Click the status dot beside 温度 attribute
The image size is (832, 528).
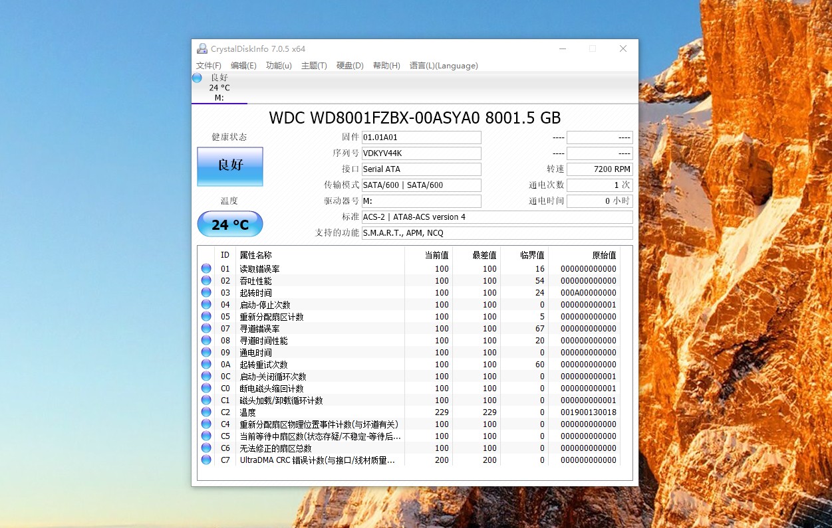(206, 412)
